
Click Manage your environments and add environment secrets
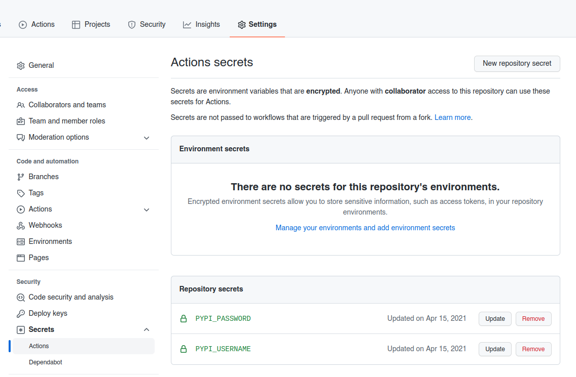[x=365, y=228]
